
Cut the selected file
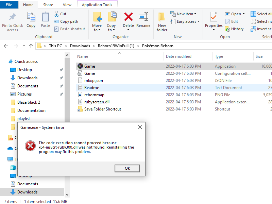61,14
